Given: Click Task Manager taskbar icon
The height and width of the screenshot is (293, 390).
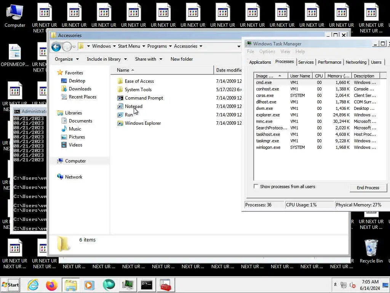Looking at the screenshot, I should click(x=128, y=285).
